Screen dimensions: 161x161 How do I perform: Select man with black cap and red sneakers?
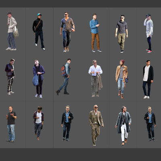click(x=149, y=33)
